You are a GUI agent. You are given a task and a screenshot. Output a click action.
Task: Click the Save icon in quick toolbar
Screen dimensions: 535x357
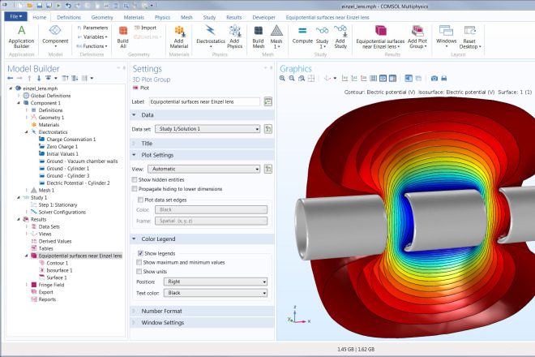pos(40,6)
